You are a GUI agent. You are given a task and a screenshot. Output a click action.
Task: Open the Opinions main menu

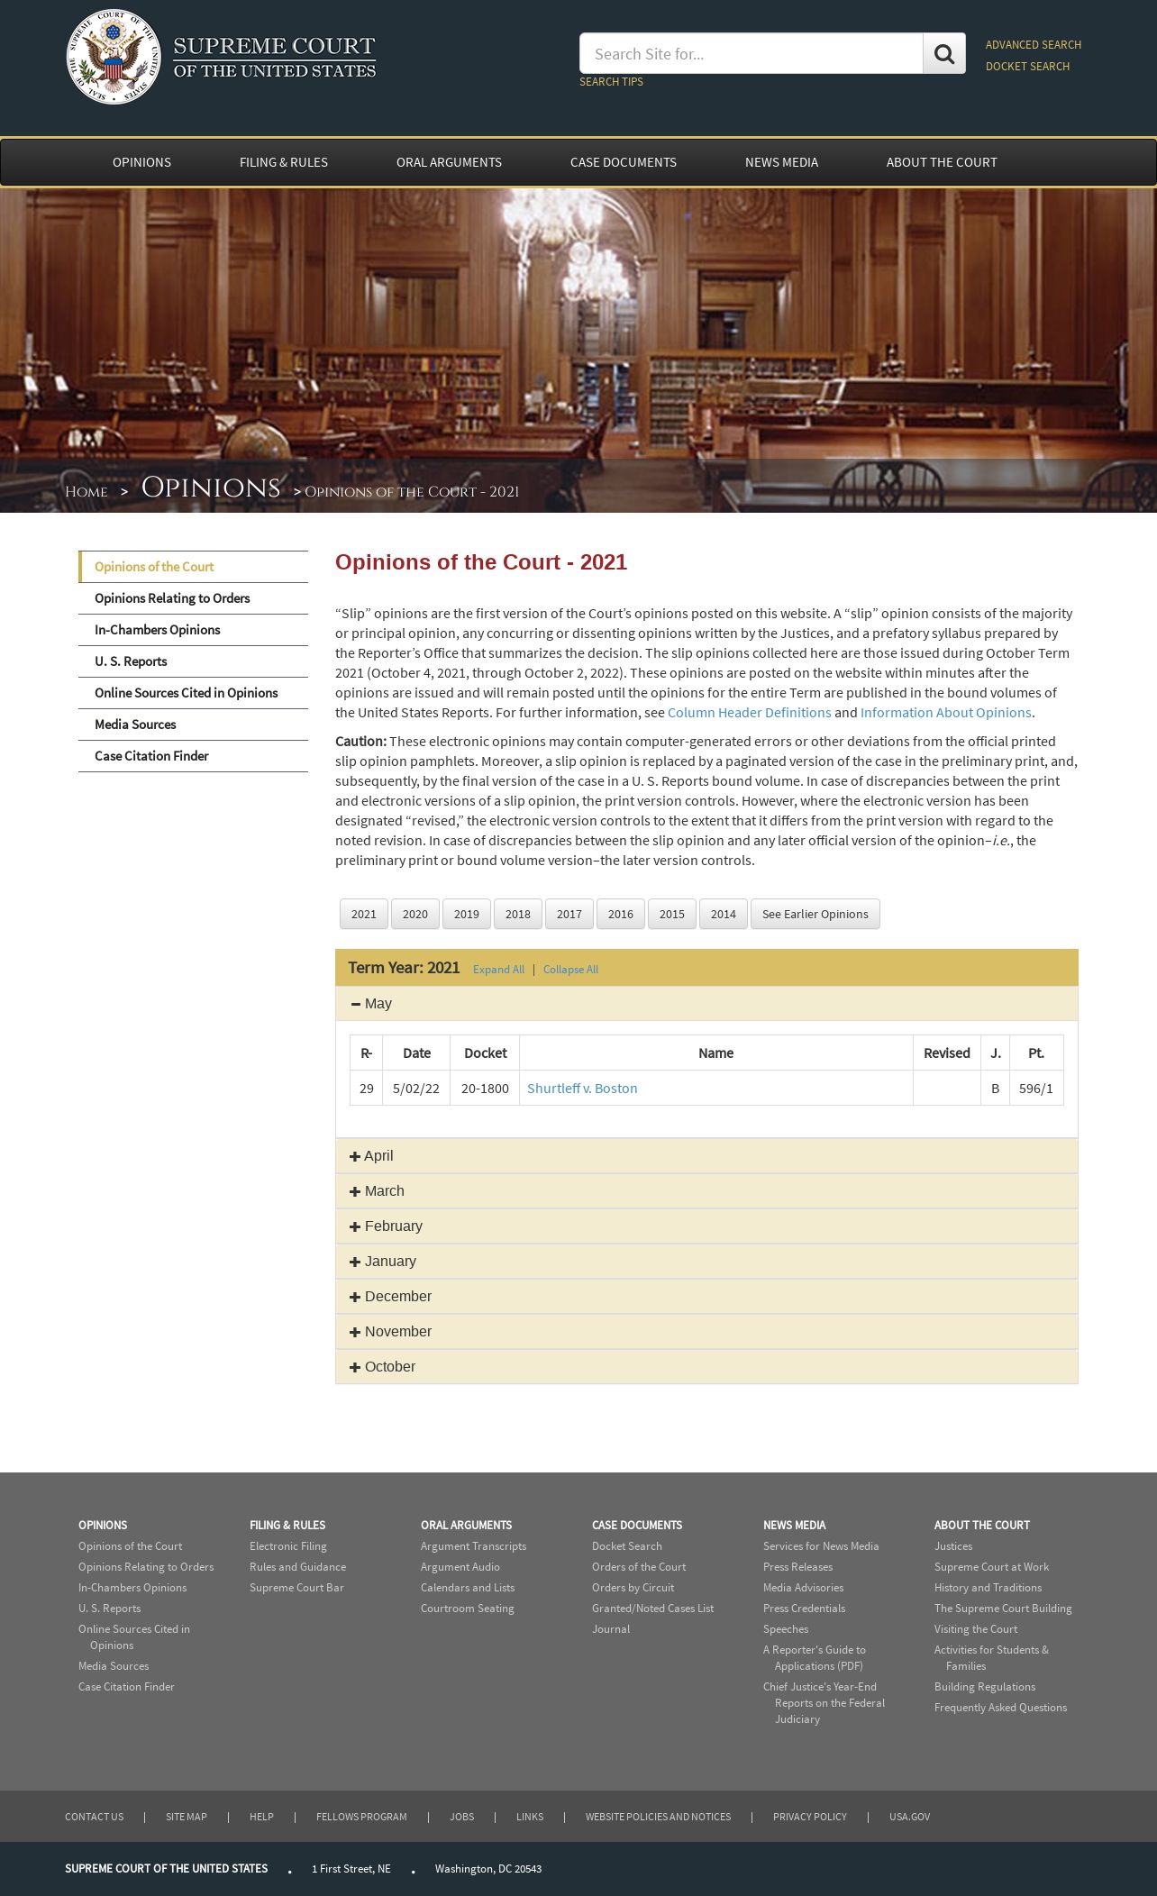click(x=141, y=162)
